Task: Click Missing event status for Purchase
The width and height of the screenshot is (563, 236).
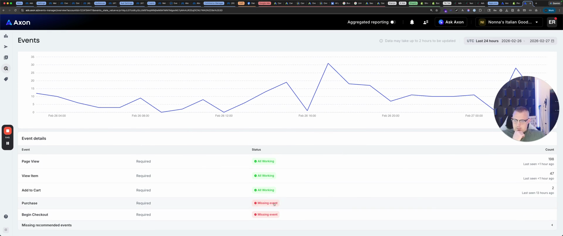Action: [x=266, y=203]
